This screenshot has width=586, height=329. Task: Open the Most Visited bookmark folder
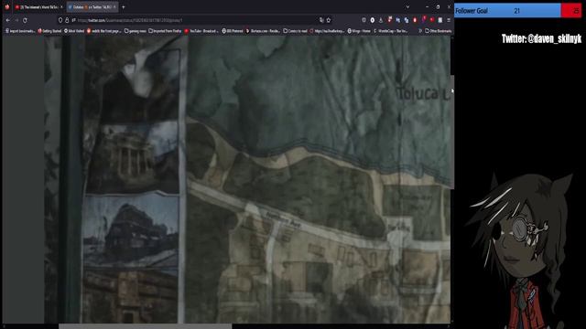click(74, 31)
